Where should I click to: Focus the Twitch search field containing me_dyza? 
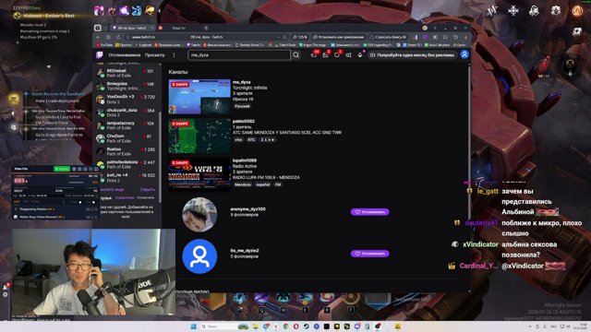(x=239, y=55)
